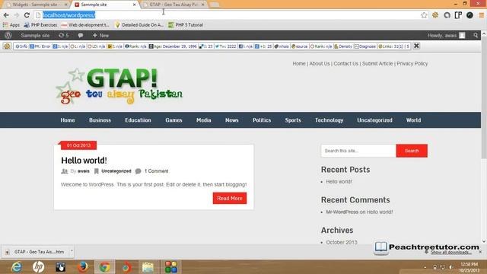Screen dimensions: 487x274
Task: Click the awais author link
Action: pos(83,171)
